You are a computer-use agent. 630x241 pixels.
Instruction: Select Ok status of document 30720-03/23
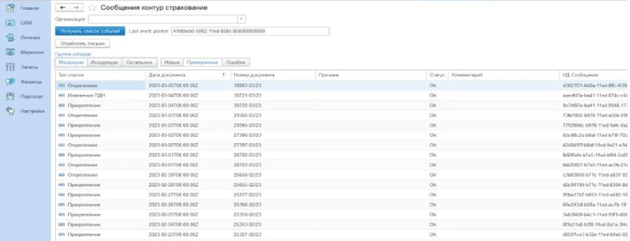(x=433, y=105)
